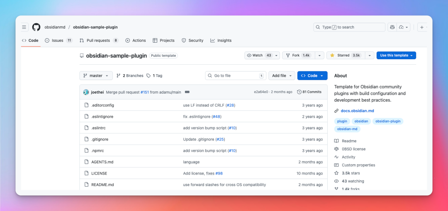
Task: Open the green Code clone dropdown
Action: pos(312,76)
